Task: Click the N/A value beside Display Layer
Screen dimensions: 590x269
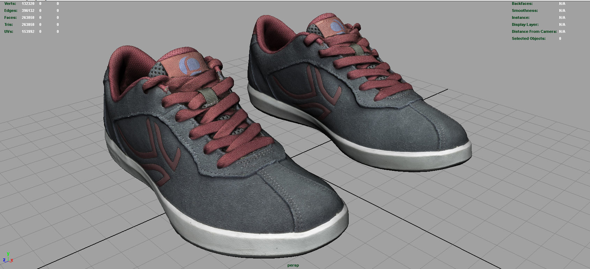Action: [562, 24]
